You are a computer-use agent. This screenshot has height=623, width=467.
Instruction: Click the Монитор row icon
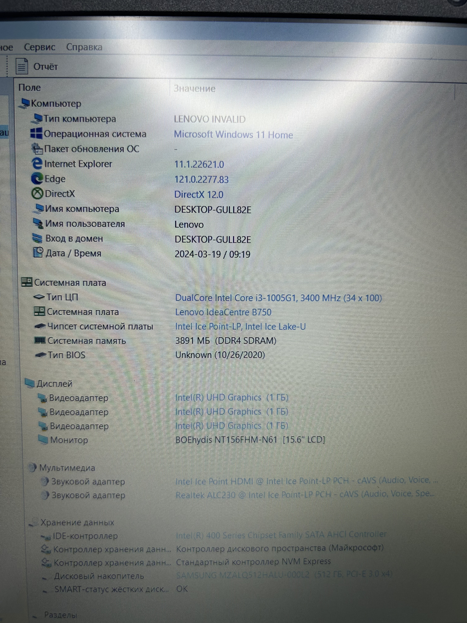click(43, 440)
